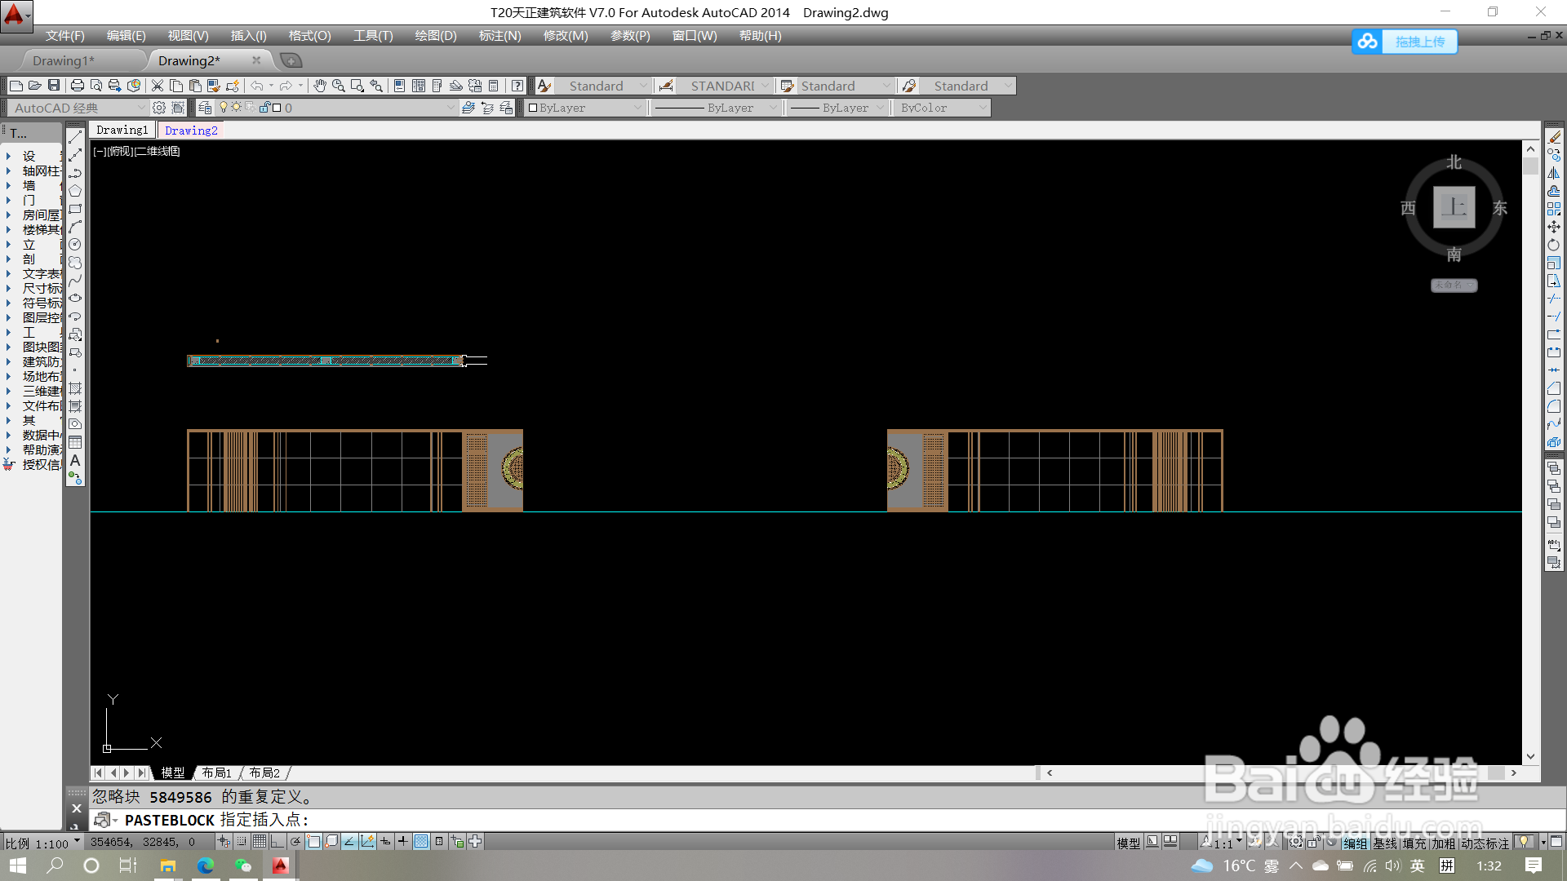Click the Plot (print) icon
Screen dimensions: 1567x881
click(78, 86)
